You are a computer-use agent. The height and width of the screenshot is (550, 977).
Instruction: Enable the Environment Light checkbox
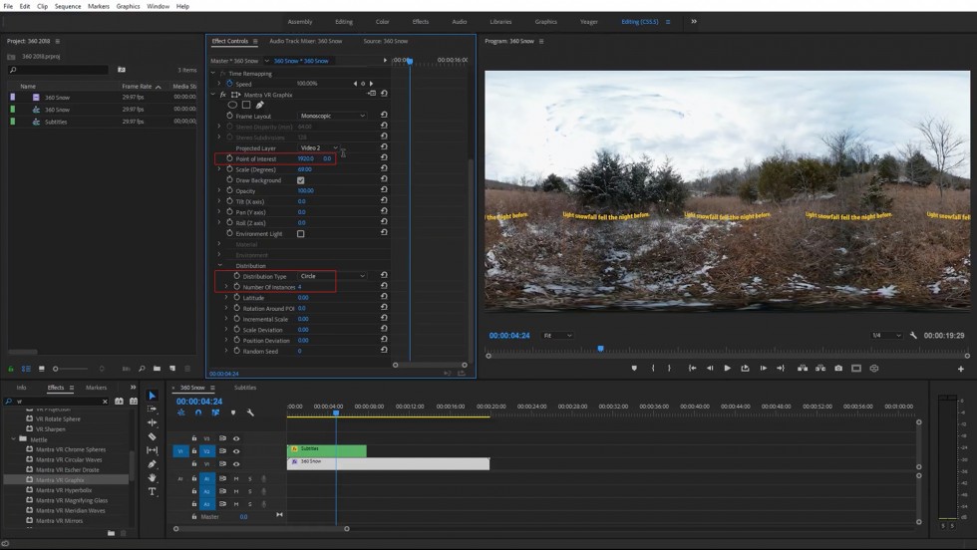tap(300, 234)
